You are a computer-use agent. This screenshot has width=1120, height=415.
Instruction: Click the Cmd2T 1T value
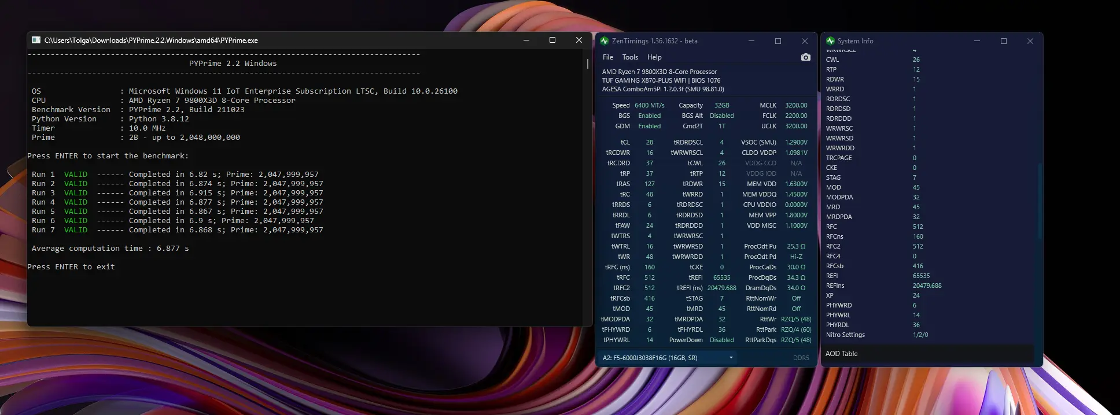click(x=722, y=126)
